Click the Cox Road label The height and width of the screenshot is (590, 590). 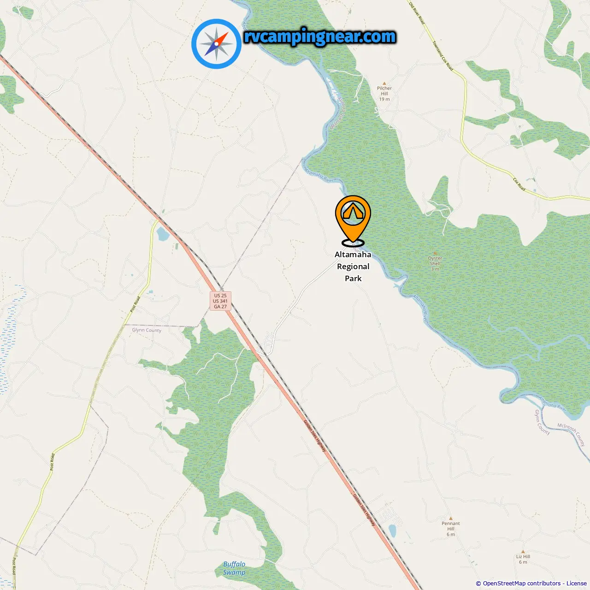click(519, 184)
